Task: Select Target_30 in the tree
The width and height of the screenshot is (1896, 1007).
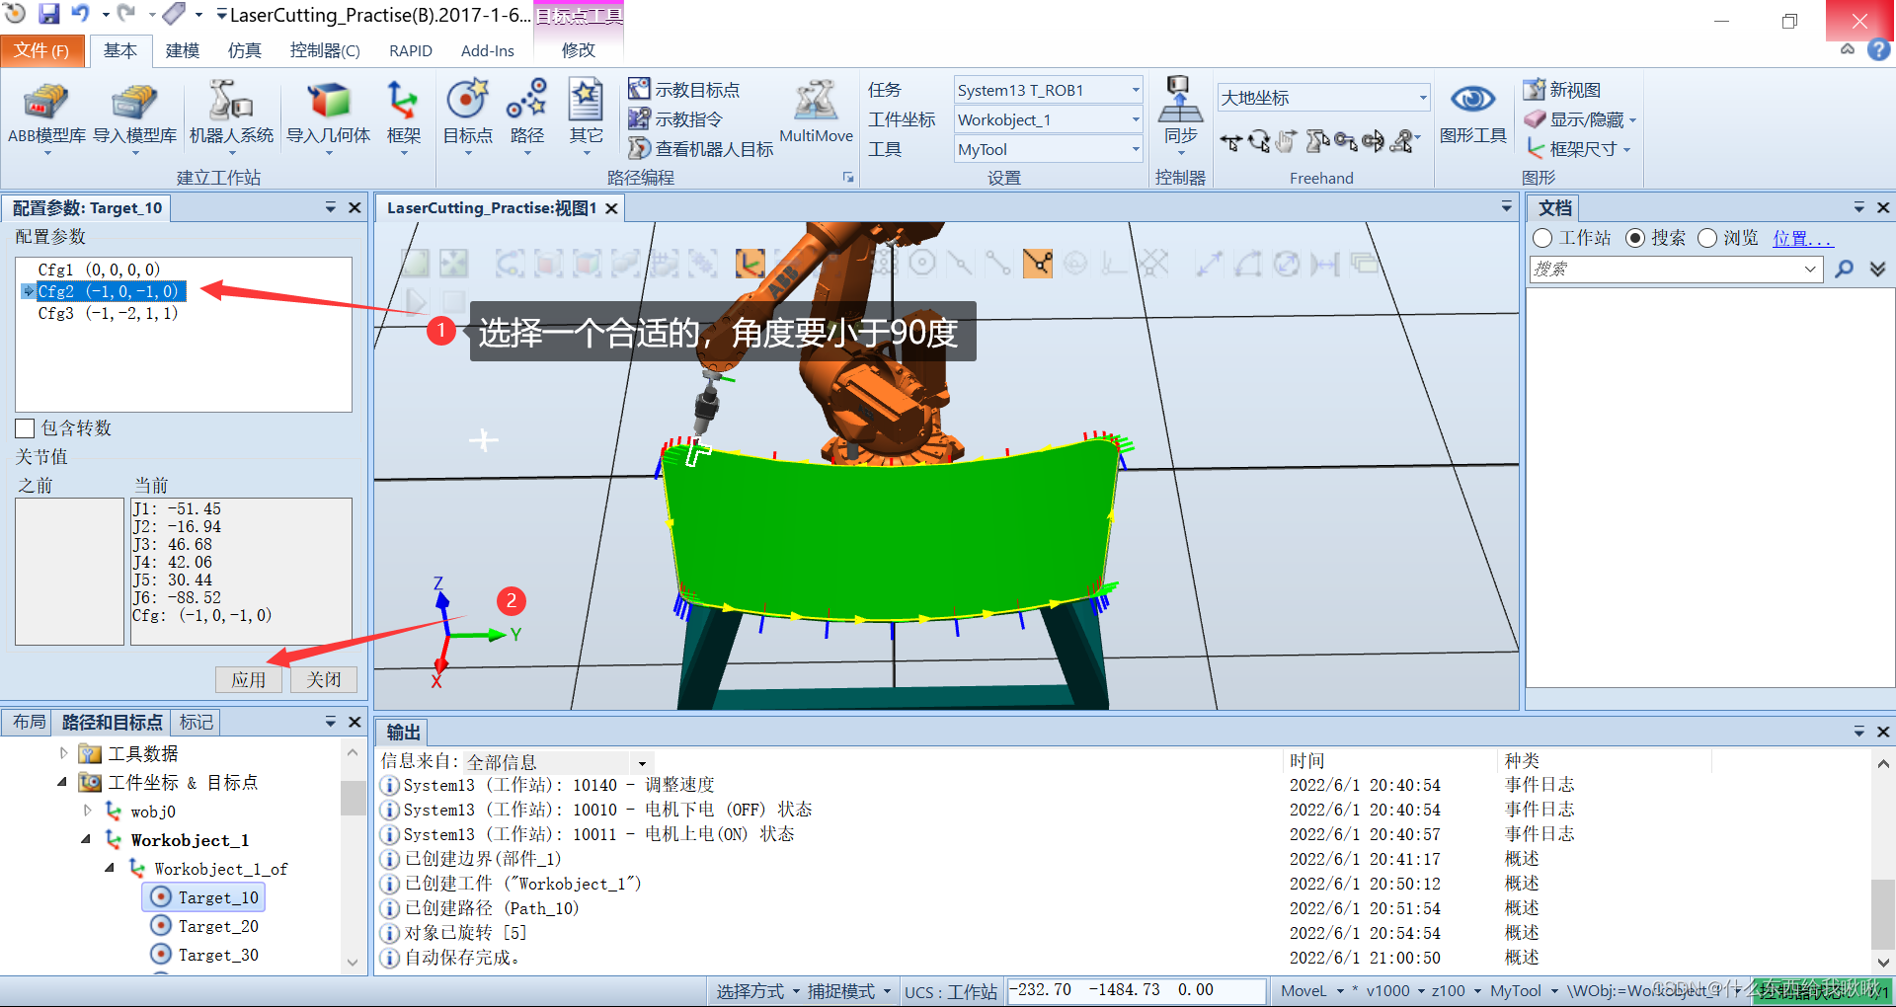Action: click(x=205, y=955)
